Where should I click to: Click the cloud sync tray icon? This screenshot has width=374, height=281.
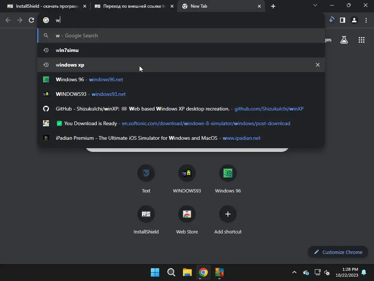(x=306, y=272)
